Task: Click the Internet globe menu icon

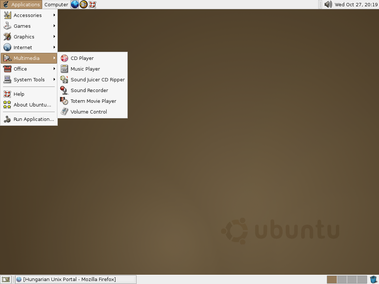Action: coord(7,47)
